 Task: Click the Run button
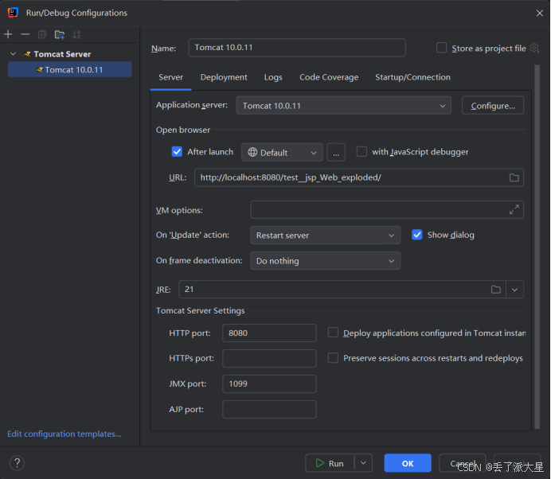pos(330,463)
